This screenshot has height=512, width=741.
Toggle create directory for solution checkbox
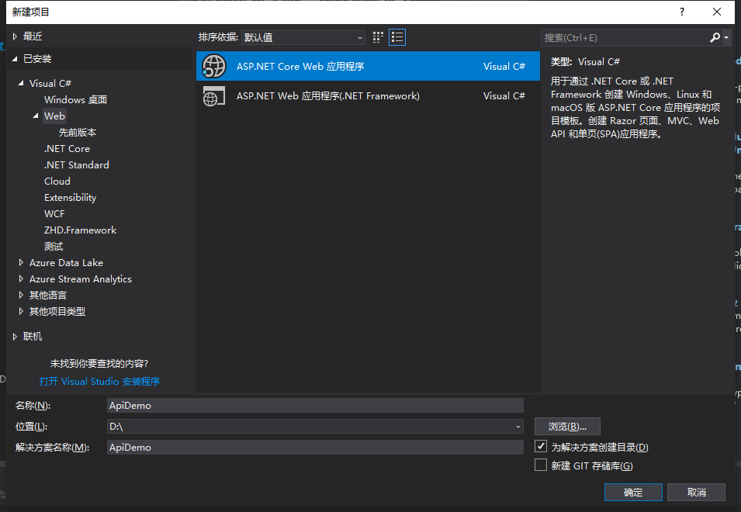coord(541,446)
